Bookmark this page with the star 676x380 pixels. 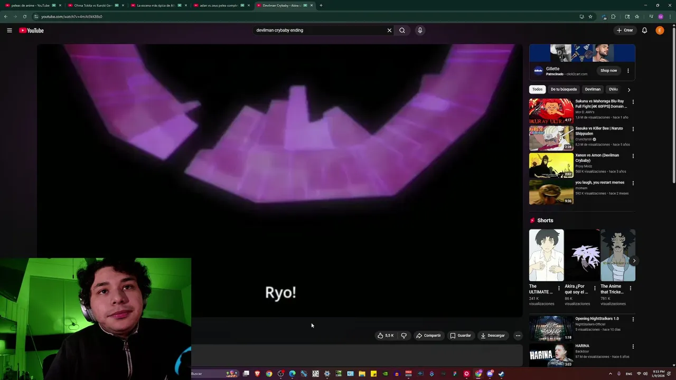point(590,16)
